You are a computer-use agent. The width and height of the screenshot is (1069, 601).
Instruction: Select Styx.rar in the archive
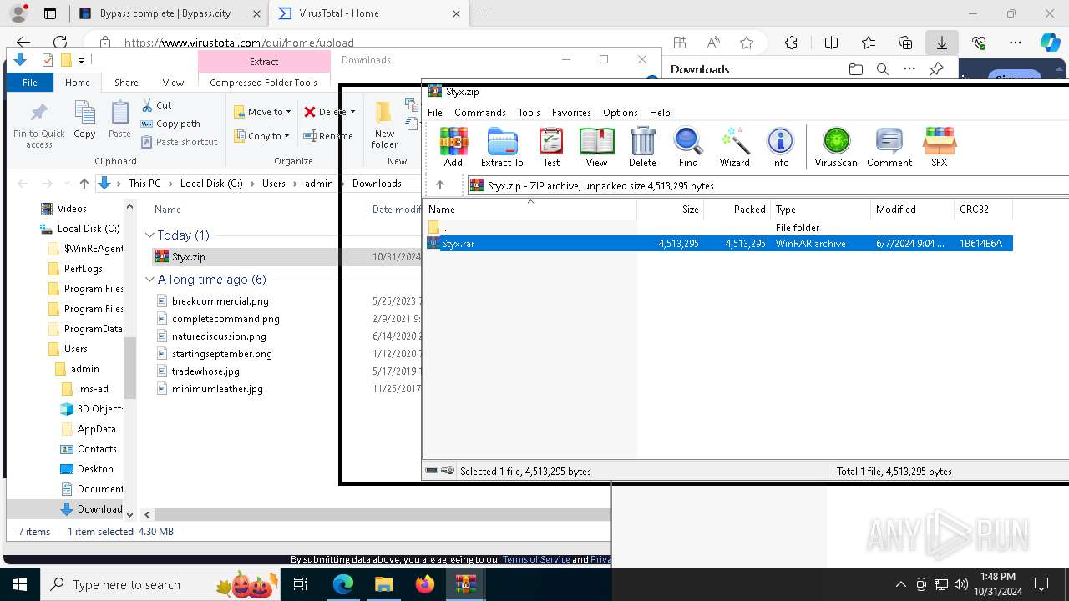pyautogui.click(x=719, y=243)
